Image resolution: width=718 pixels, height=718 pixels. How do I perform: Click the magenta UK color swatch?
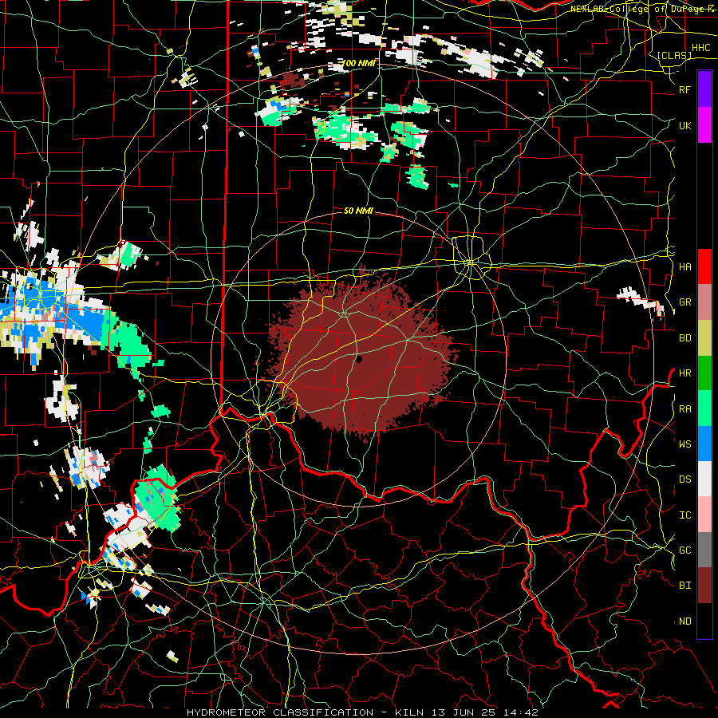coord(704,125)
